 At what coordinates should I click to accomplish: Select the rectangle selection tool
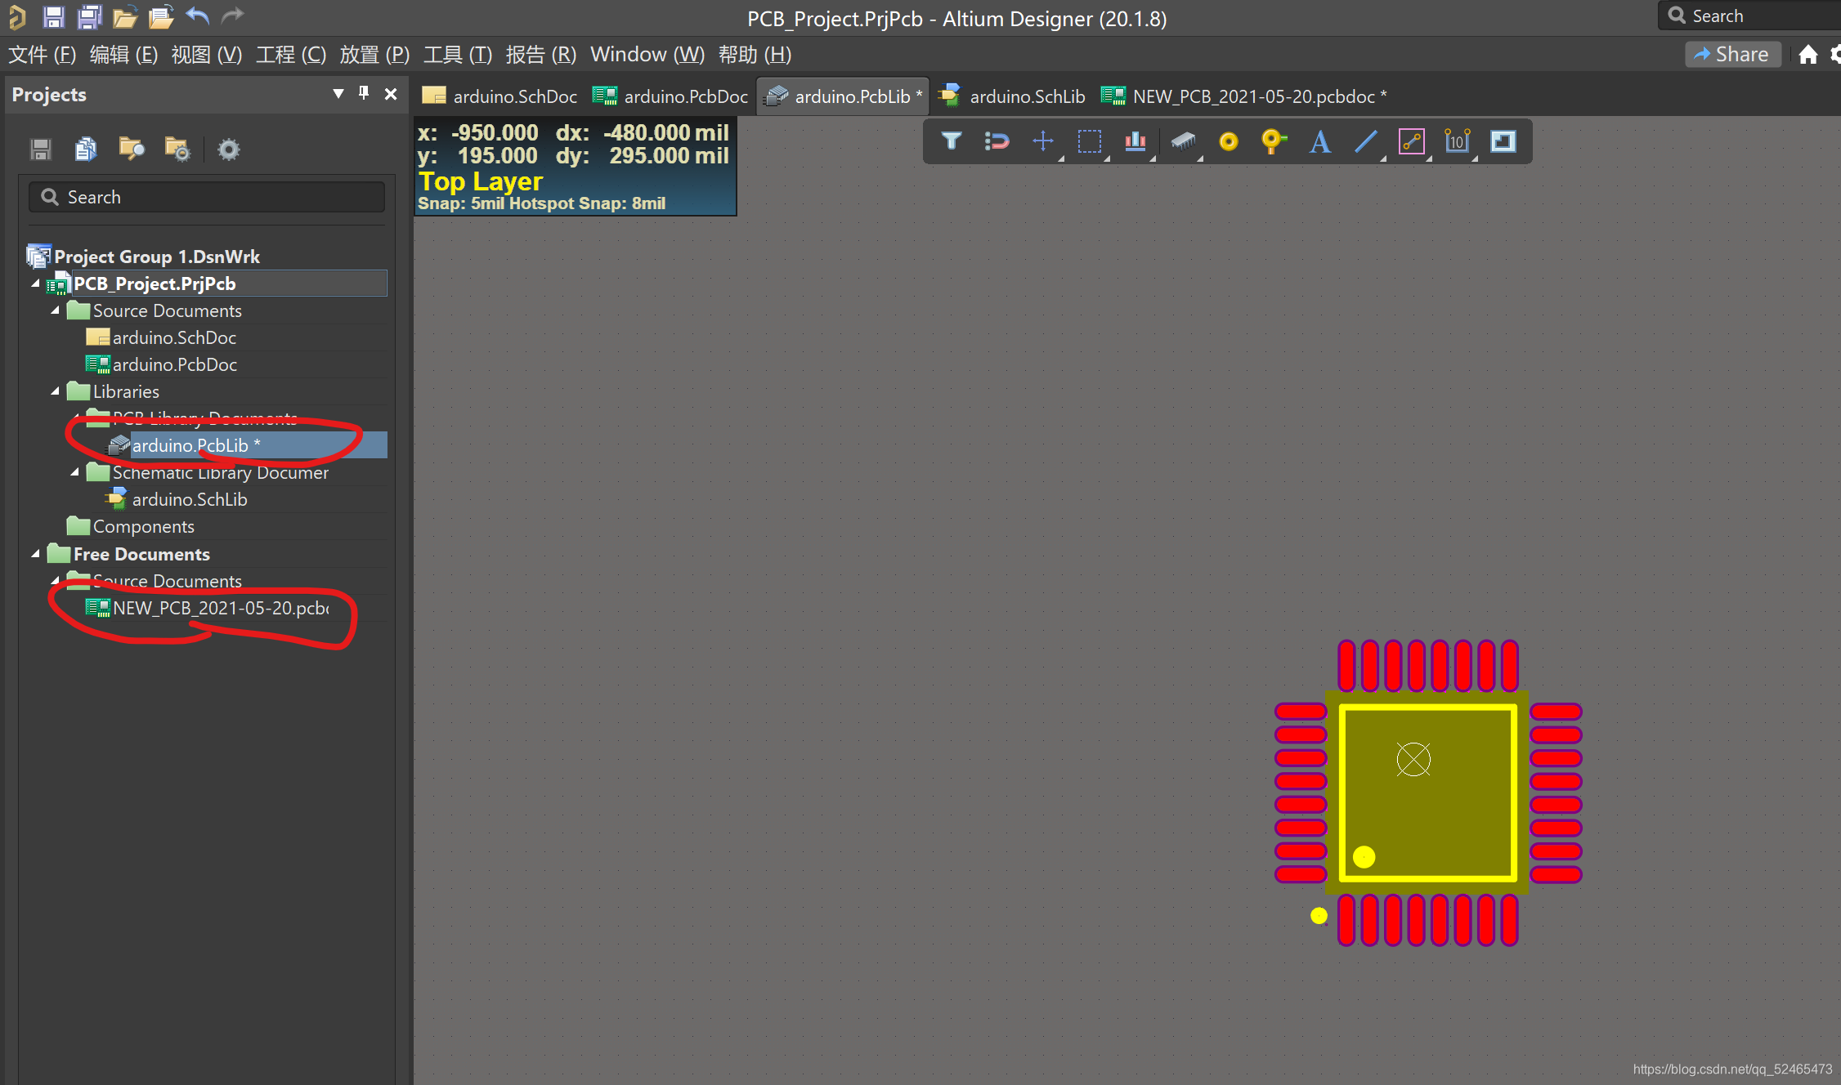tap(1090, 141)
